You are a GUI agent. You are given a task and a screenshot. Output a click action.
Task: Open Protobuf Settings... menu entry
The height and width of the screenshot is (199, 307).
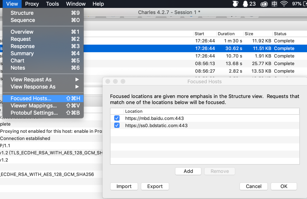[43, 113]
